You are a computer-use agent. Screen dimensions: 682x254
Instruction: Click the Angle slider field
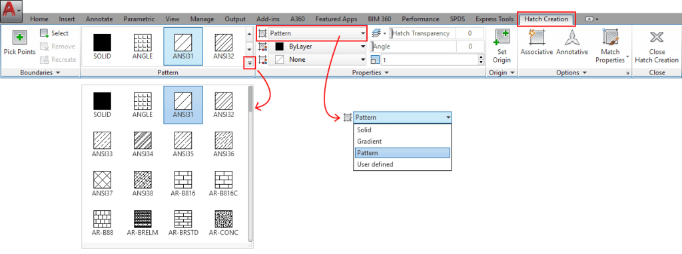413,47
